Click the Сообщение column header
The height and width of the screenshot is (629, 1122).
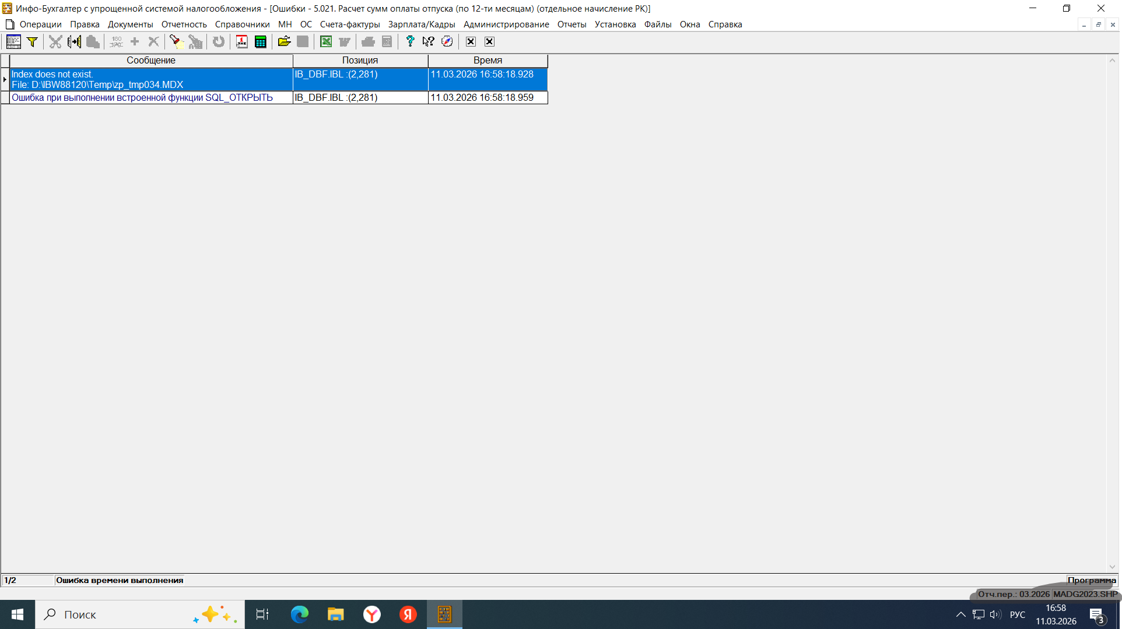click(151, 61)
